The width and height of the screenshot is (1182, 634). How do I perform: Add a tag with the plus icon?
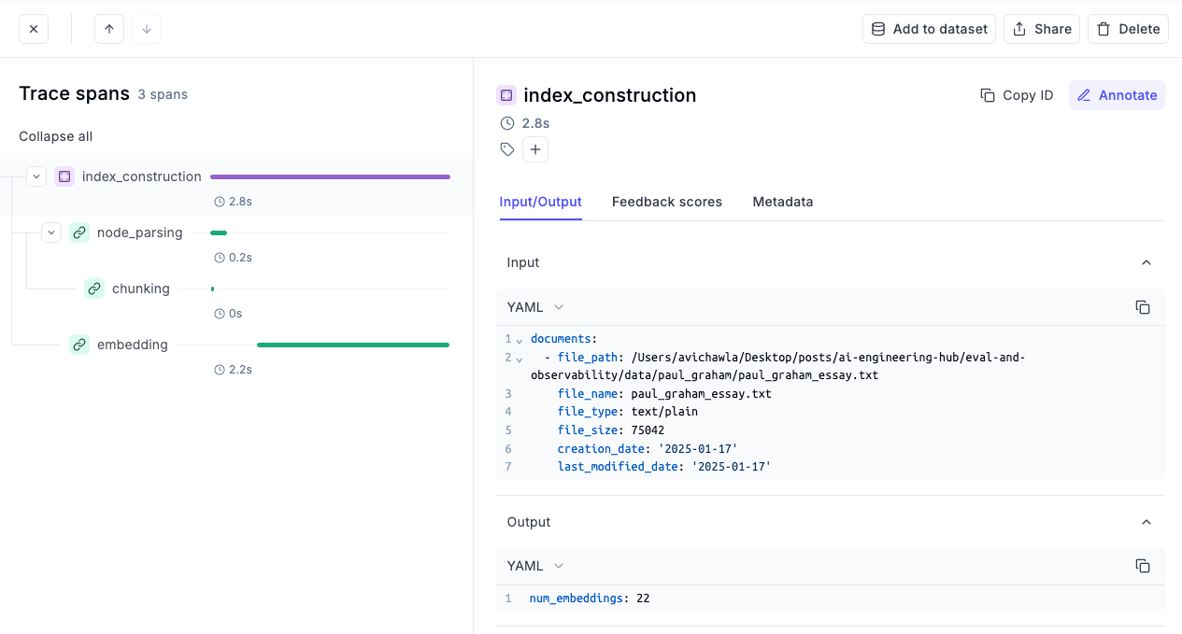535,149
